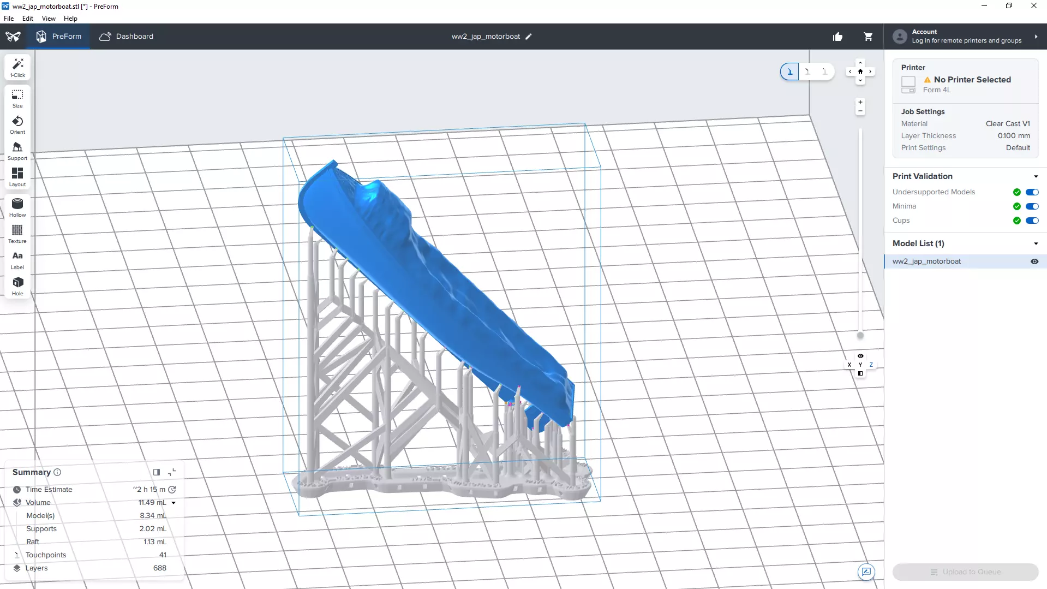
Task: Open the Hollow tool
Action: coord(17,208)
